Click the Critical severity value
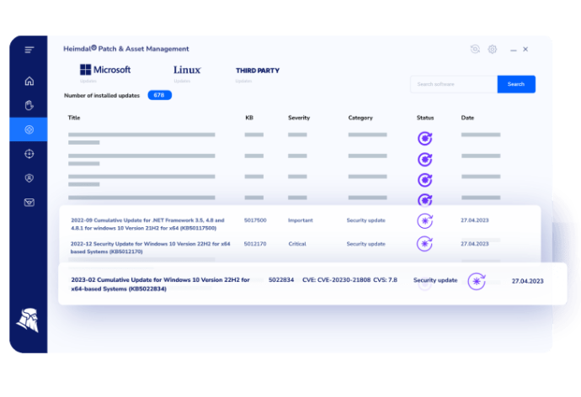 [297, 244]
